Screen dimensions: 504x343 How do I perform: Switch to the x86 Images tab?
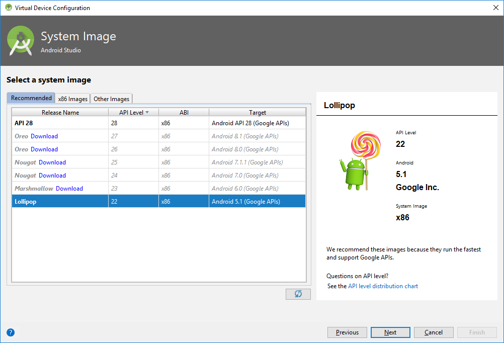tap(72, 99)
